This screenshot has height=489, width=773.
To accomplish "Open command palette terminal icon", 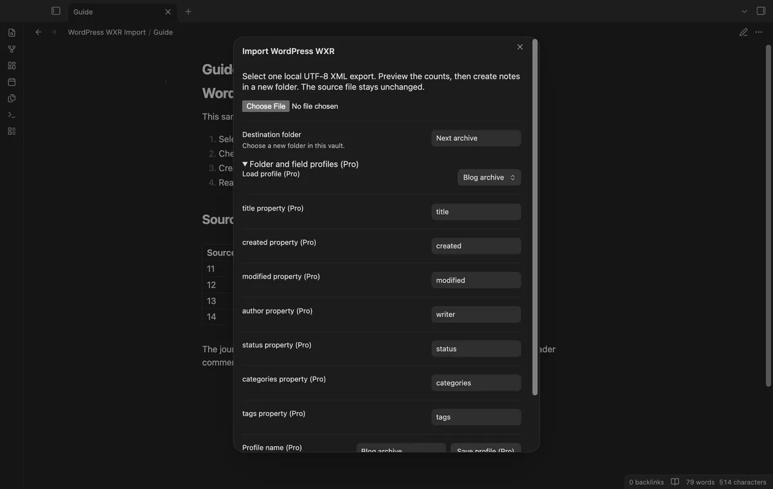I will [12, 115].
